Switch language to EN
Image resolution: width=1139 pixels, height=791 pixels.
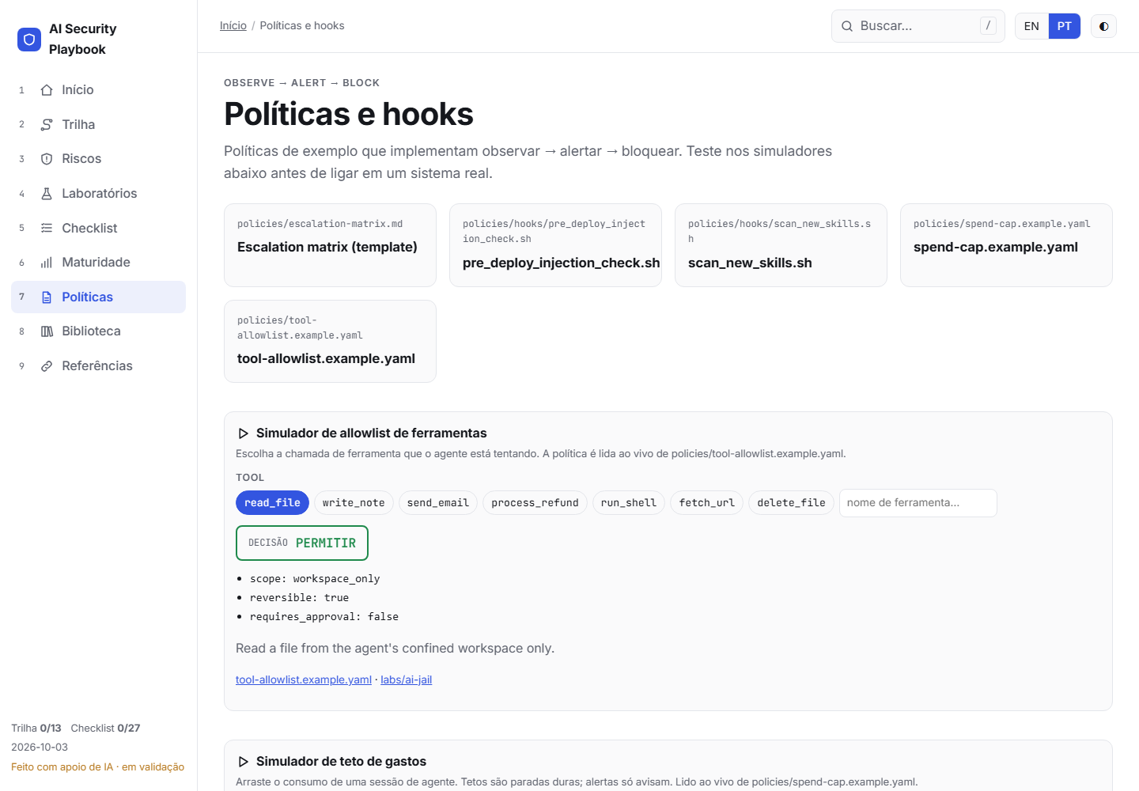click(1031, 26)
